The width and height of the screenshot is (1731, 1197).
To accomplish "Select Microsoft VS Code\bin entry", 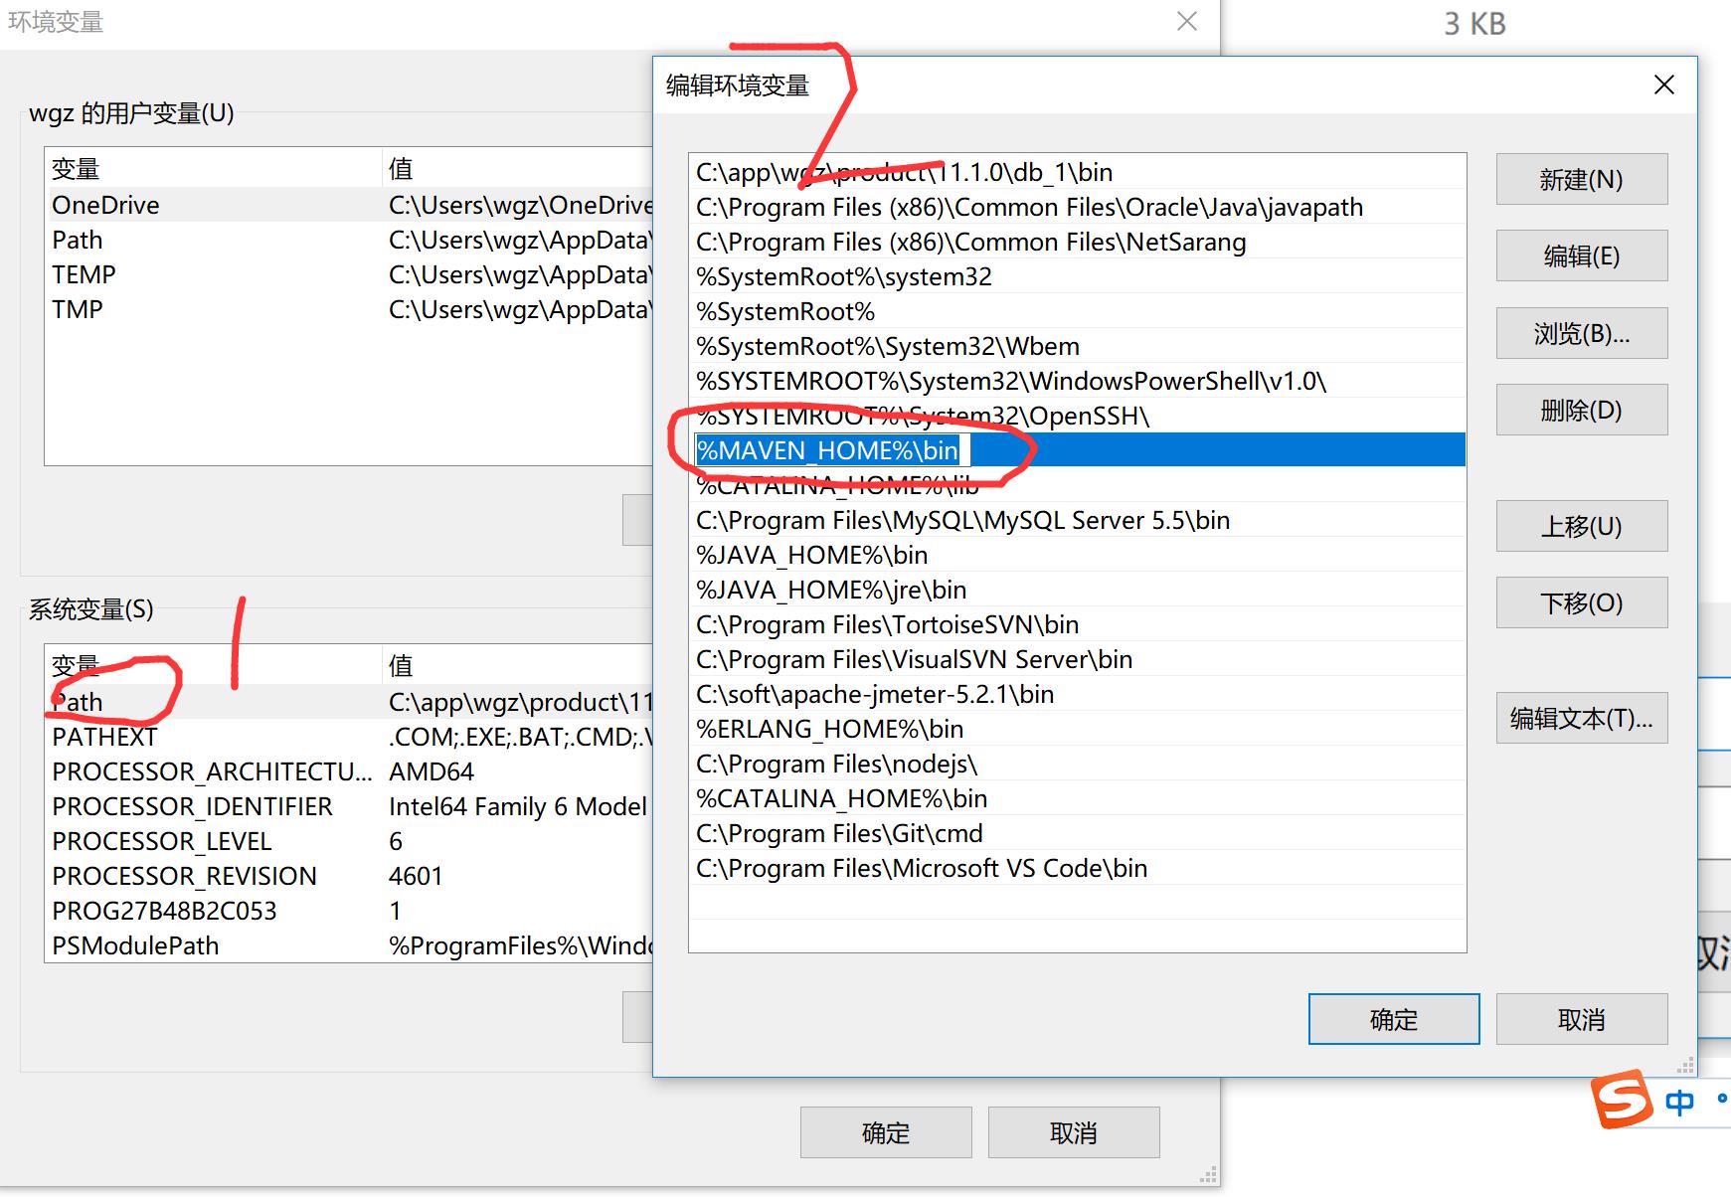I will [x=1077, y=868].
